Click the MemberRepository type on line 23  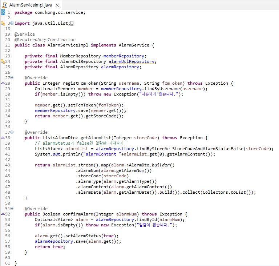80,56
